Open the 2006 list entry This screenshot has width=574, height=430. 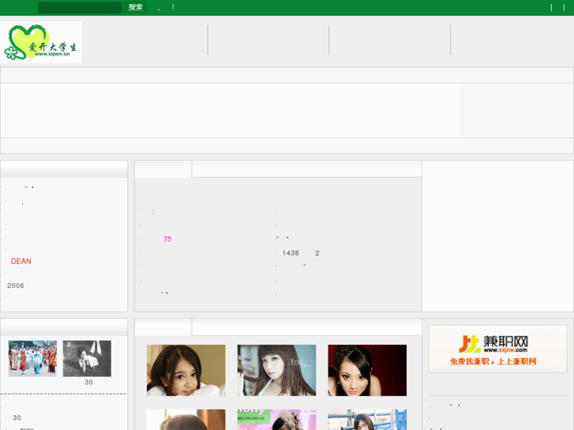tap(15, 286)
